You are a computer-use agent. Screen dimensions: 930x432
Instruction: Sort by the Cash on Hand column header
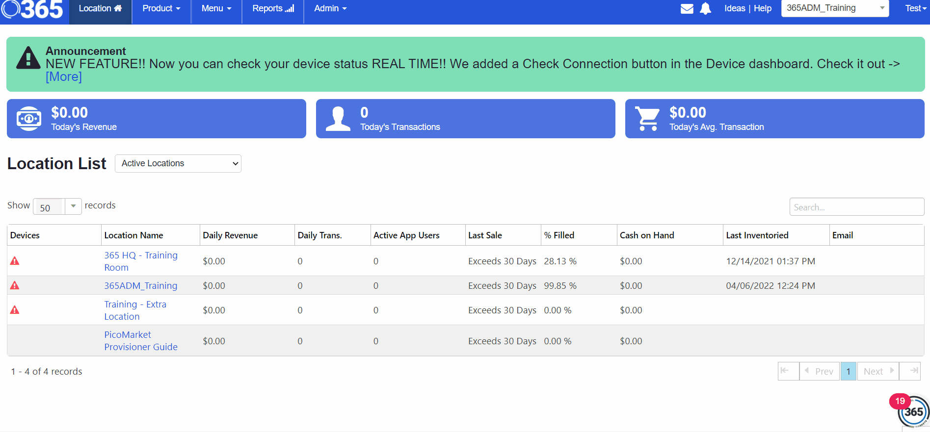tap(670, 235)
